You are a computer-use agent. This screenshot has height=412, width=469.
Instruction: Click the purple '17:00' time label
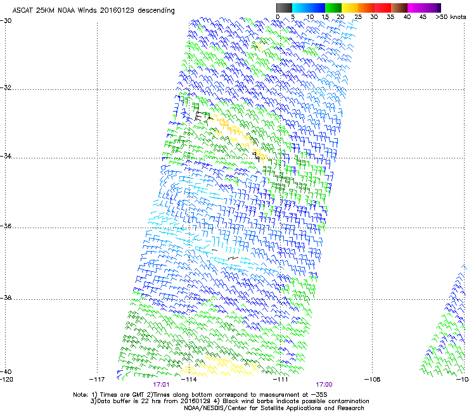pyautogui.click(x=324, y=385)
